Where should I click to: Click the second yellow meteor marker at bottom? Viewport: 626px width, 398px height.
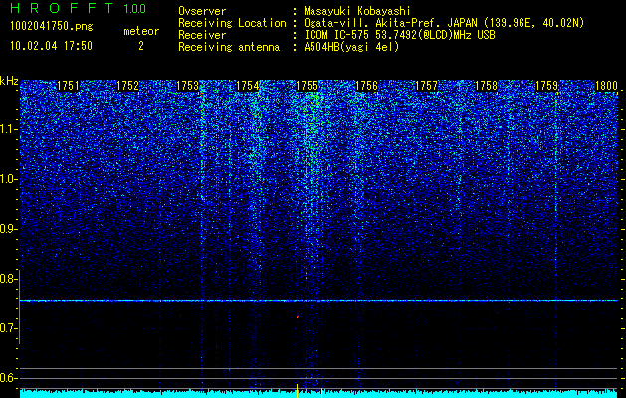pos(321,393)
